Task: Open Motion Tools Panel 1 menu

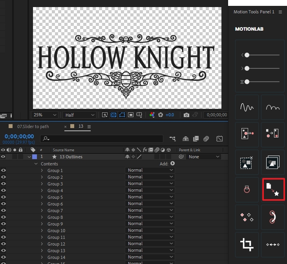Action: coord(280,12)
